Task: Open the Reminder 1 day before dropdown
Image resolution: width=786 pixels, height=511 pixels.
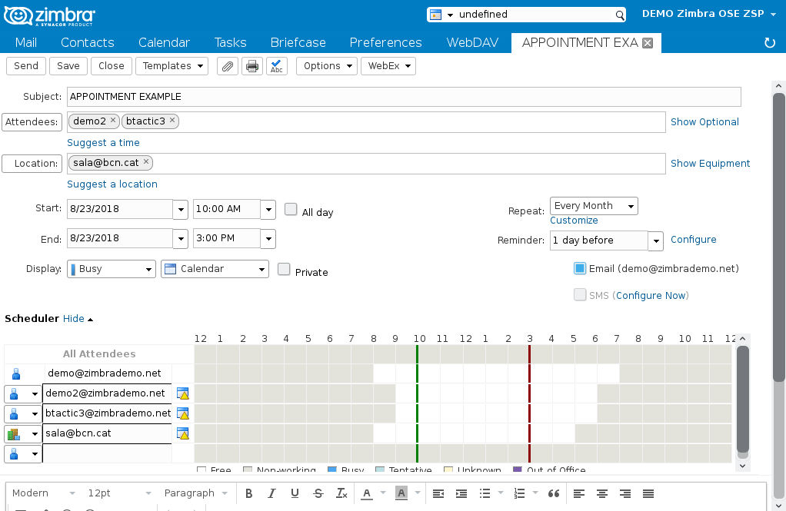Action: [x=656, y=241]
